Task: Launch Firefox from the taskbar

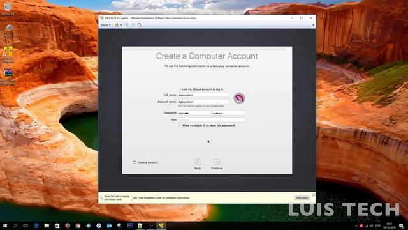Action: coord(68,226)
